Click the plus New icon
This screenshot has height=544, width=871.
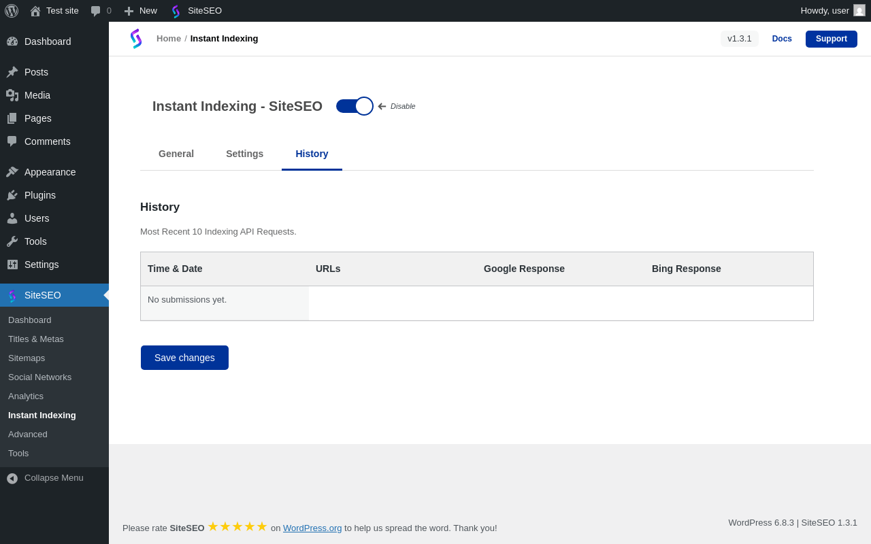[x=129, y=11]
